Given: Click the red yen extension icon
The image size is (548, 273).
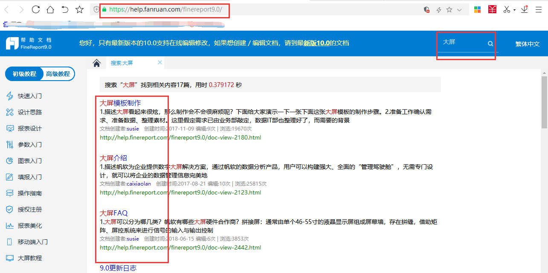Looking at the screenshot, I should tap(492, 9).
